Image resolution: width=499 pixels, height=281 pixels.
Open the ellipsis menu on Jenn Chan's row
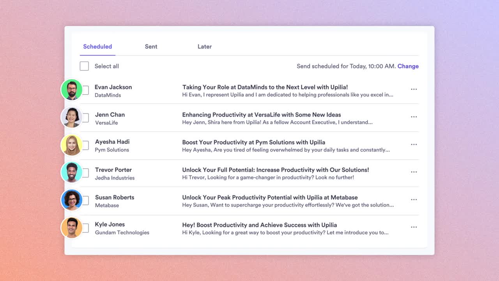click(414, 117)
